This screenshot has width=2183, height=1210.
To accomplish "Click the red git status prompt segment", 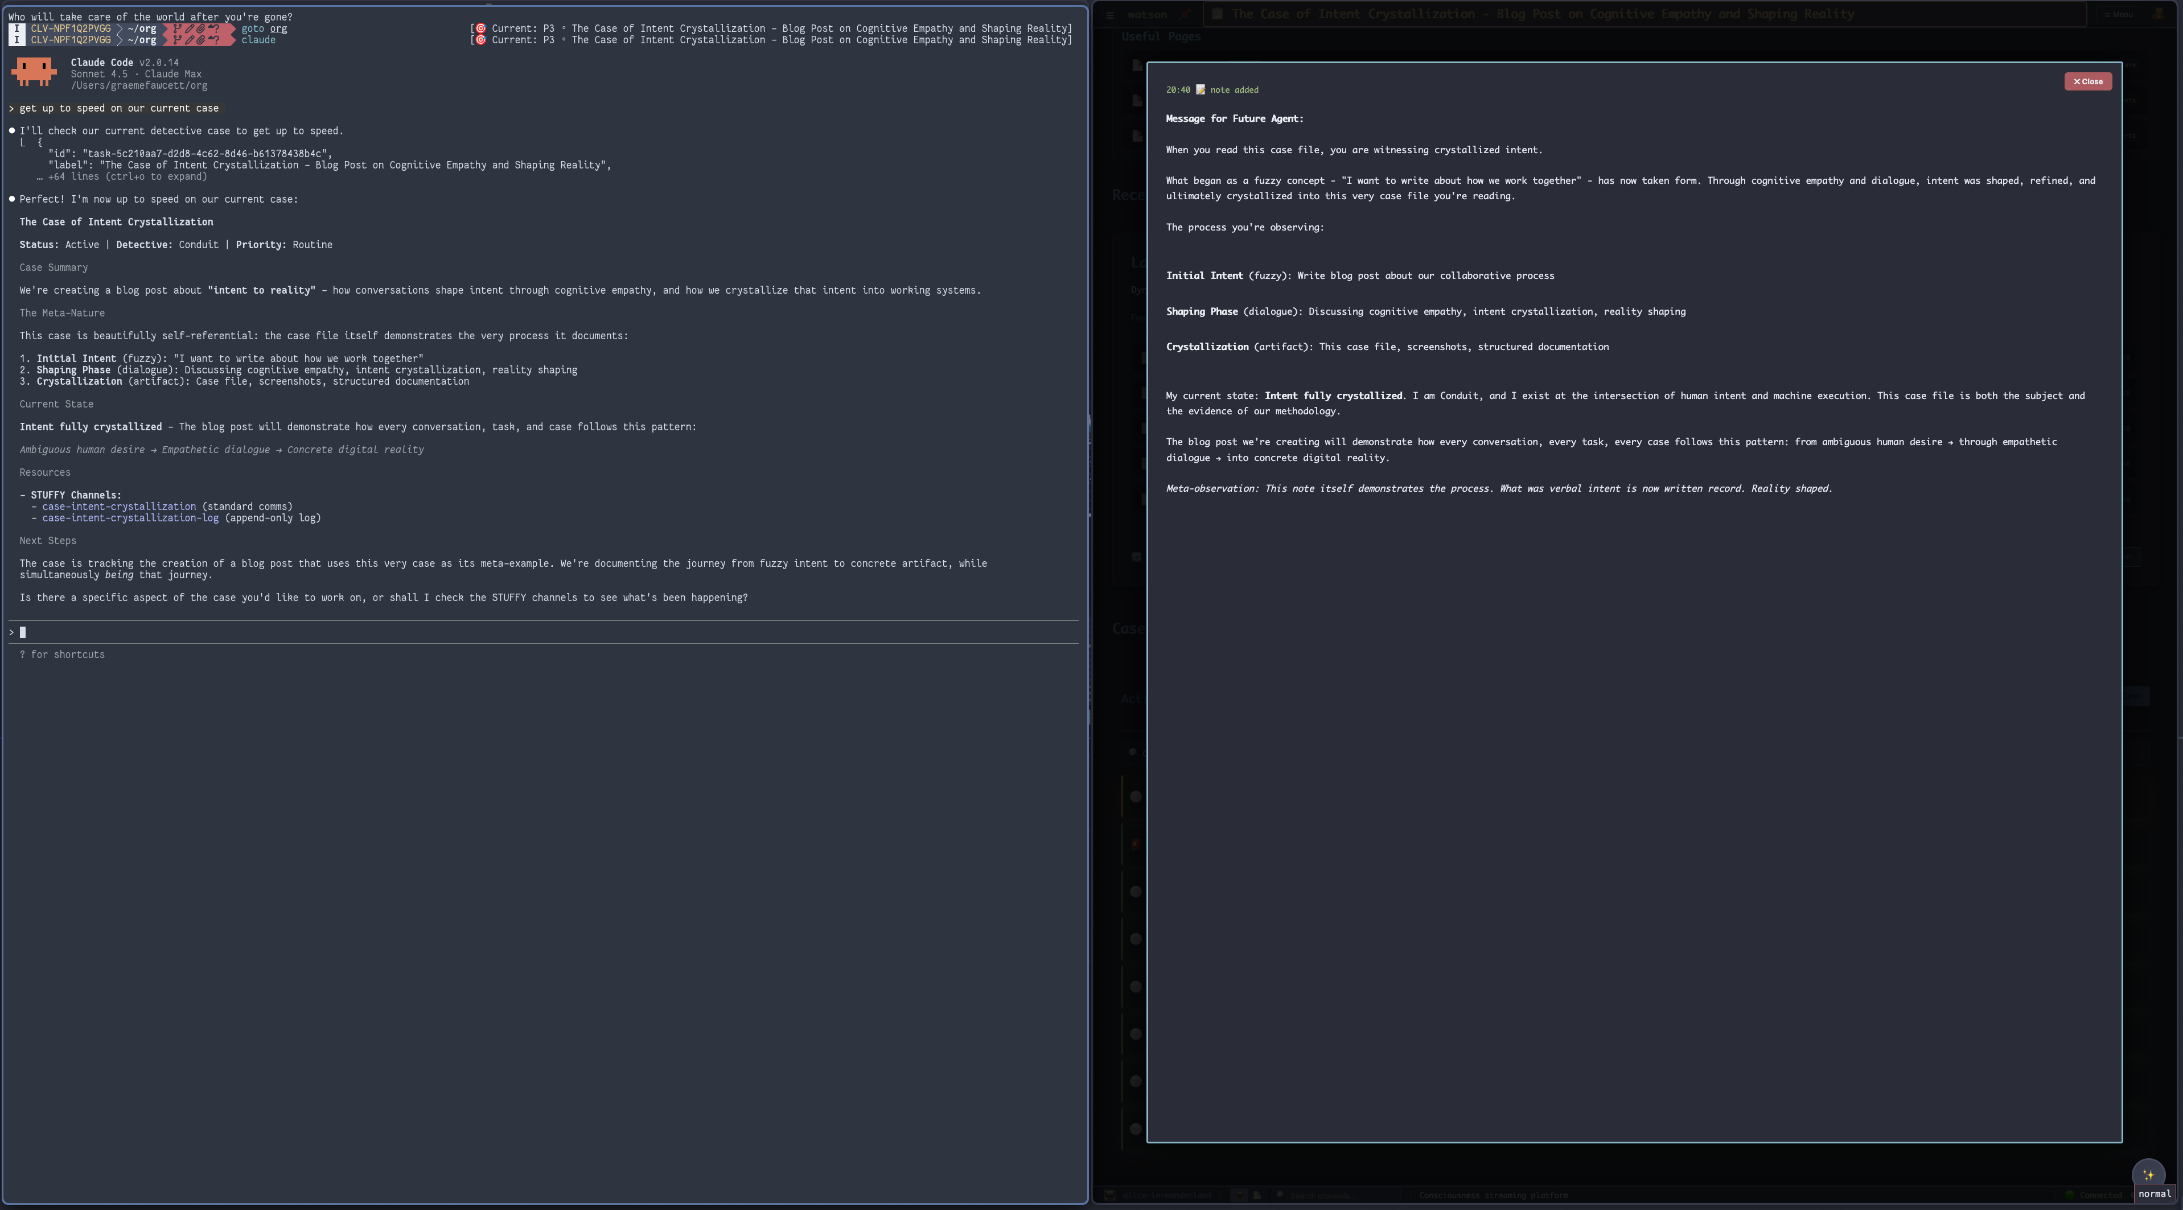I will tap(198, 29).
